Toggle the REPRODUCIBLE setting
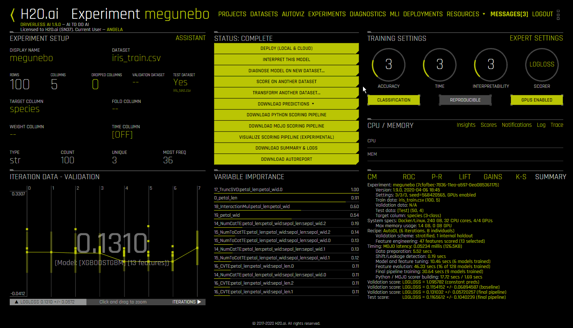 [465, 100]
